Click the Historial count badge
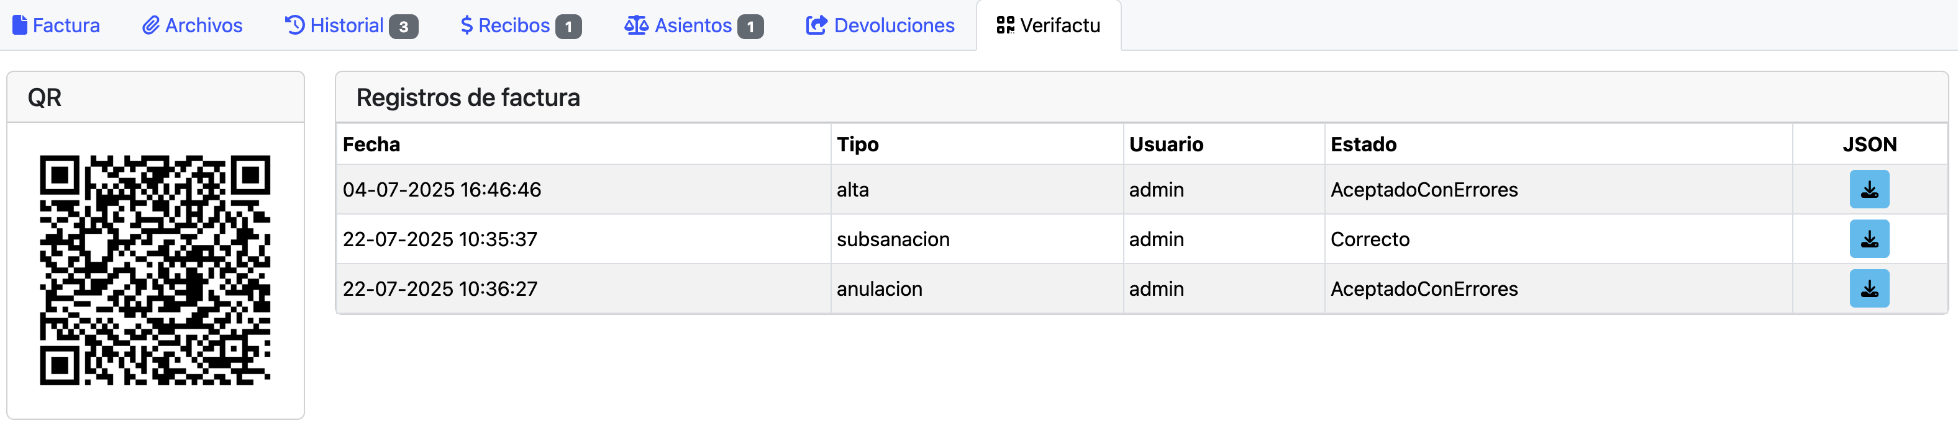This screenshot has height=444, width=1958. [x=404, y=27]
